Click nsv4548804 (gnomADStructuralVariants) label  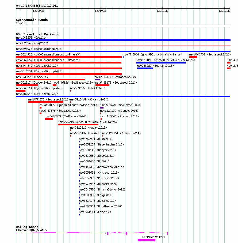coord(152,54)
